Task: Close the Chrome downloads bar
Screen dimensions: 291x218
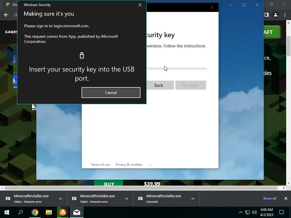Action: tap(286, 198)
